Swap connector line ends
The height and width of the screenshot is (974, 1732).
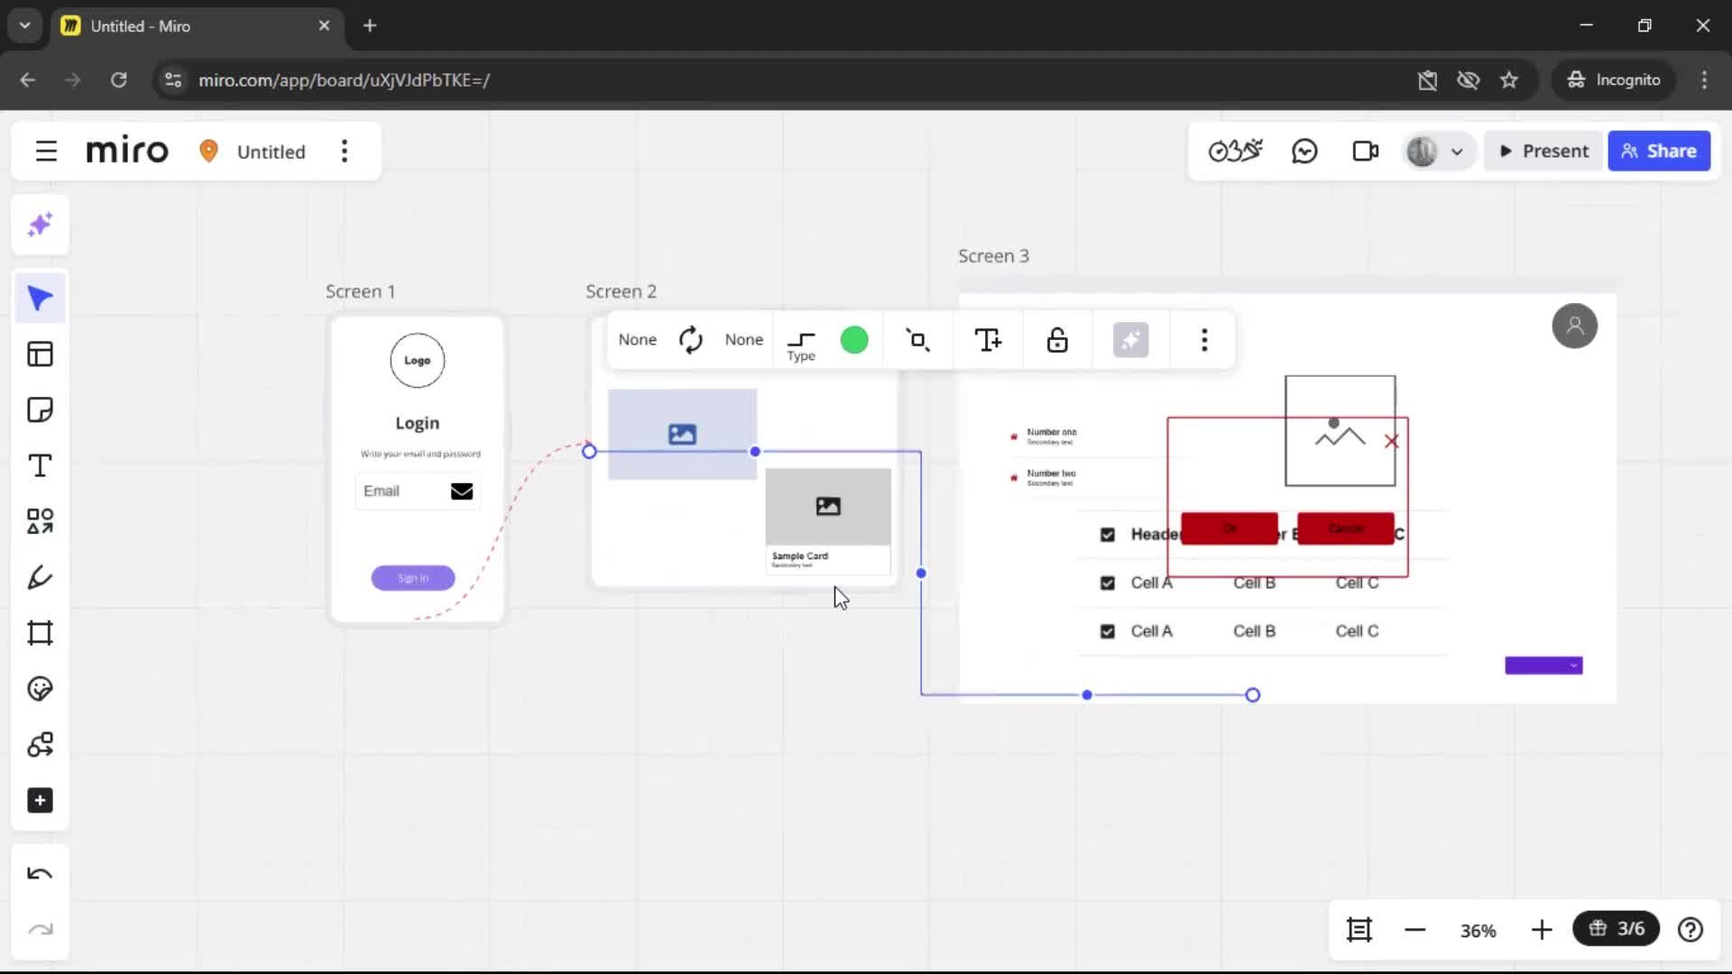pos(691,340)
